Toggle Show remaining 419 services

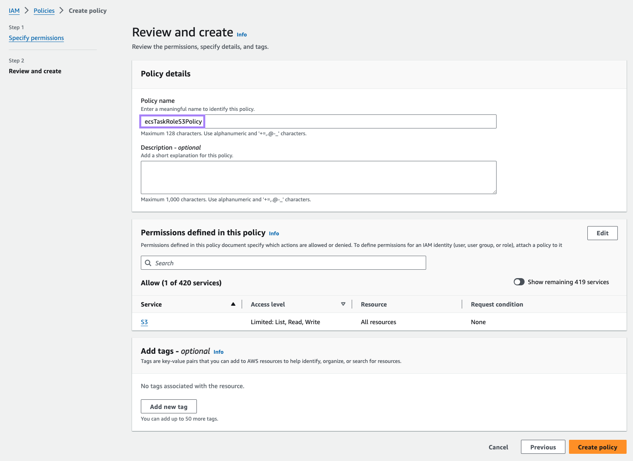519,282
